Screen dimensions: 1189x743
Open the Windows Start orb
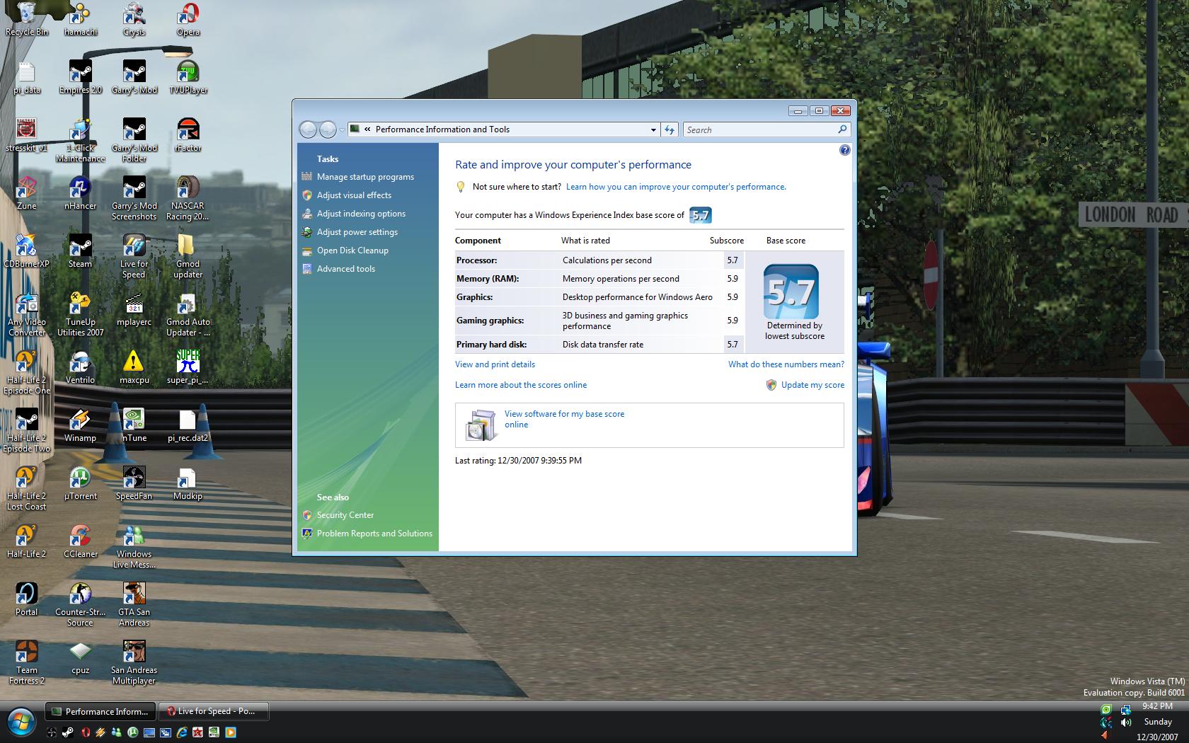(21, 722)
